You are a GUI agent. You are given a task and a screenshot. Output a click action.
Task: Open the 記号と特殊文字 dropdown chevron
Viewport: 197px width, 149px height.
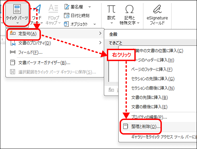(138, 23)
